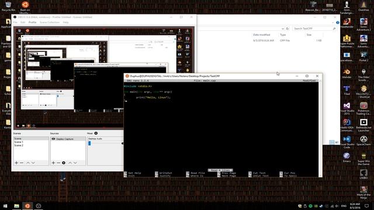Sort by the Date modified column
Image resolution: width=374 pixels, height=210 pixels.
pos(262,35)
